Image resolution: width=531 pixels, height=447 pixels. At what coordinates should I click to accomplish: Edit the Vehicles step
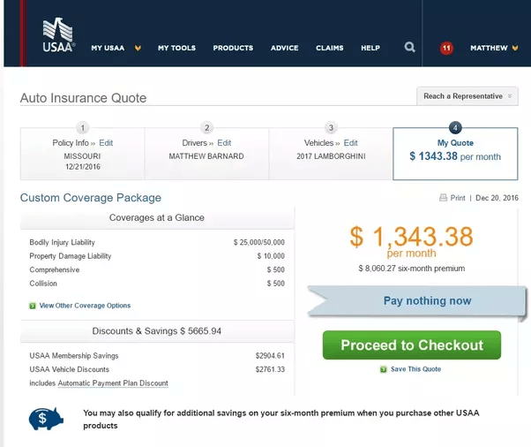(x=350, y=143)
